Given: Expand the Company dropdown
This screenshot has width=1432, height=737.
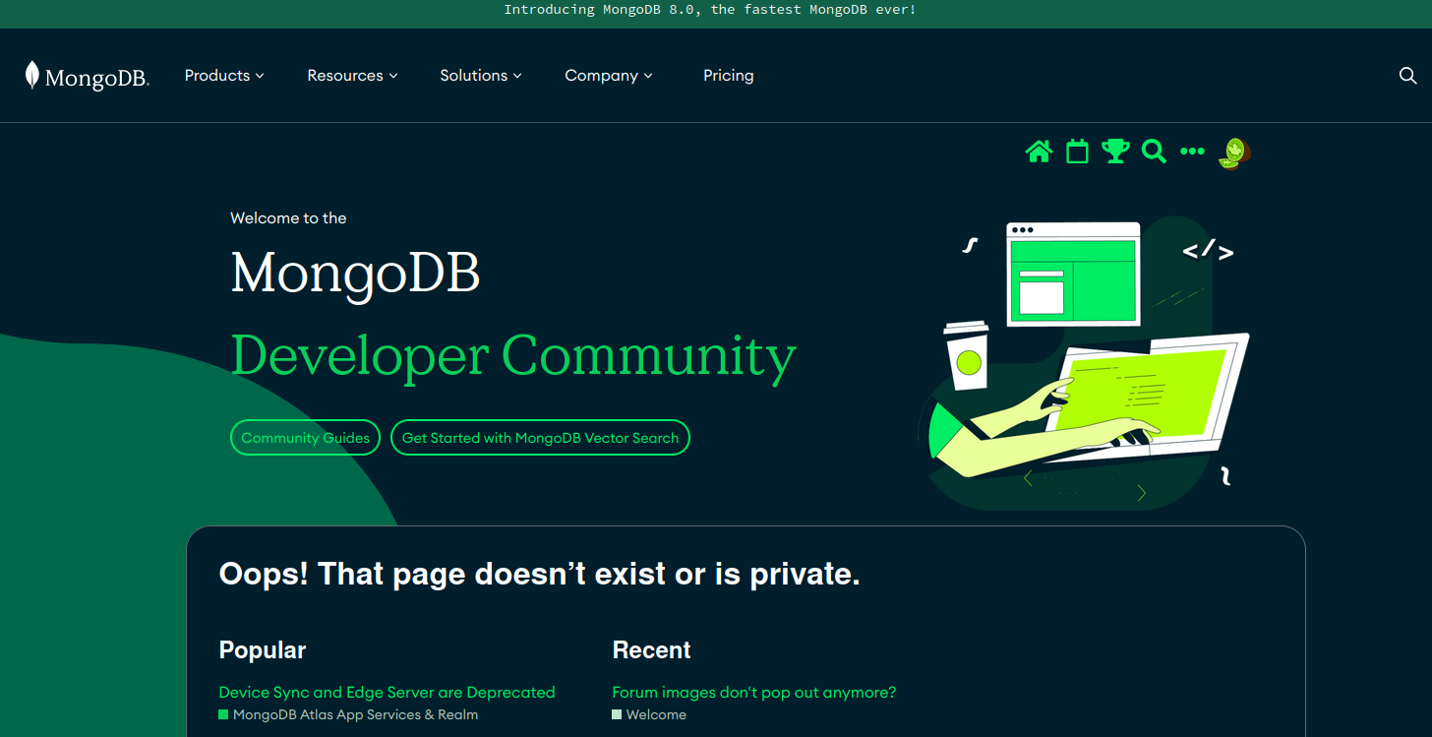Looking at the screenshot, I should coord(609,76).
